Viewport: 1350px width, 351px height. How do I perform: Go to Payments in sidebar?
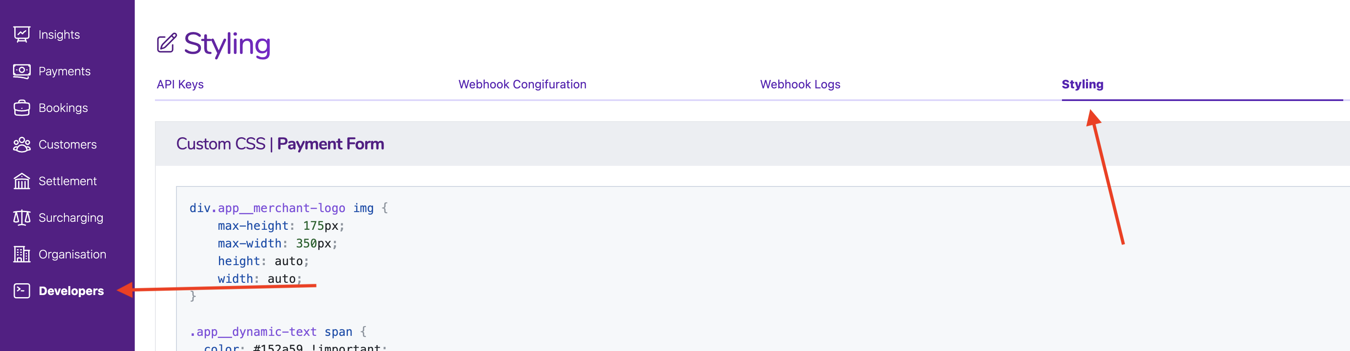(x=64, y=71)
